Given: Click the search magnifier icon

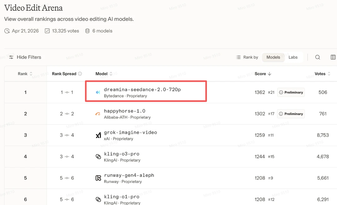Looking at the screenshot, I should [317, 57].
